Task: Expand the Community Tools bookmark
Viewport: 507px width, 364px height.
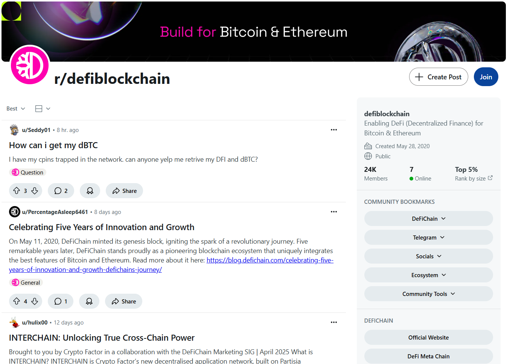Action: 428,294
